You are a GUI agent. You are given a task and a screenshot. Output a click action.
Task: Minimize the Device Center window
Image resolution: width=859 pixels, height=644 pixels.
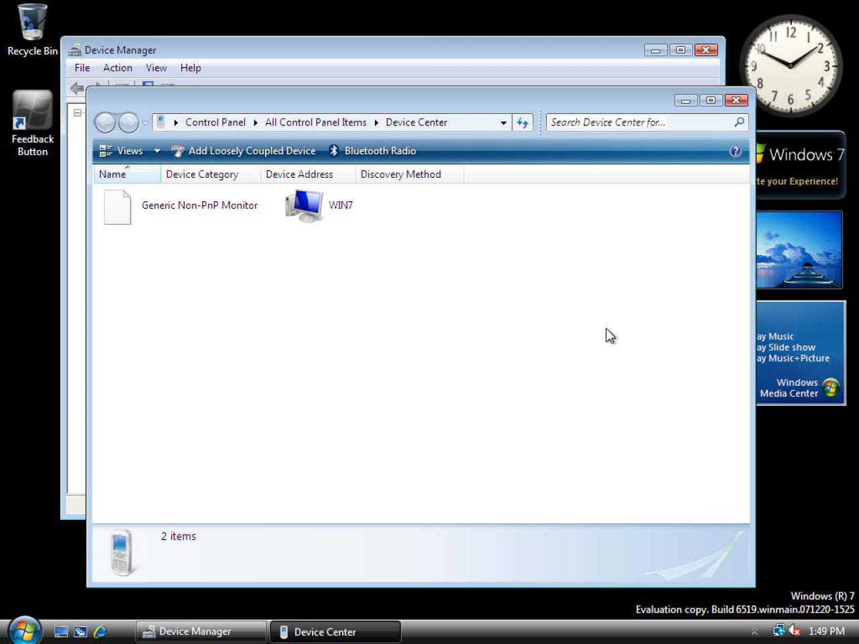pyautogui.click(x=686, y=101)
